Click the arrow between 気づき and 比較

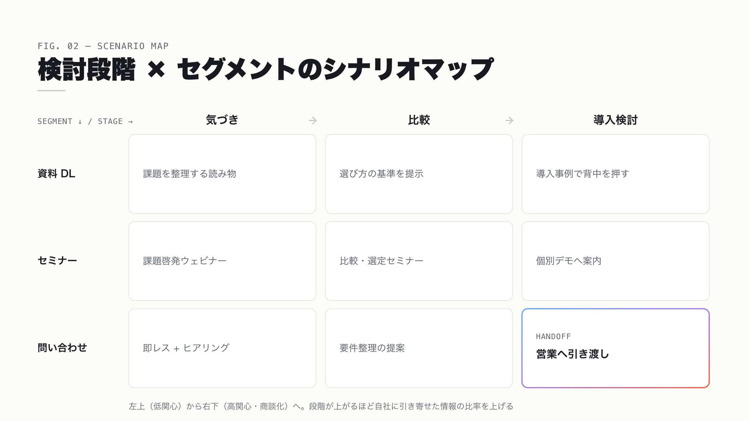coord(313,120)
